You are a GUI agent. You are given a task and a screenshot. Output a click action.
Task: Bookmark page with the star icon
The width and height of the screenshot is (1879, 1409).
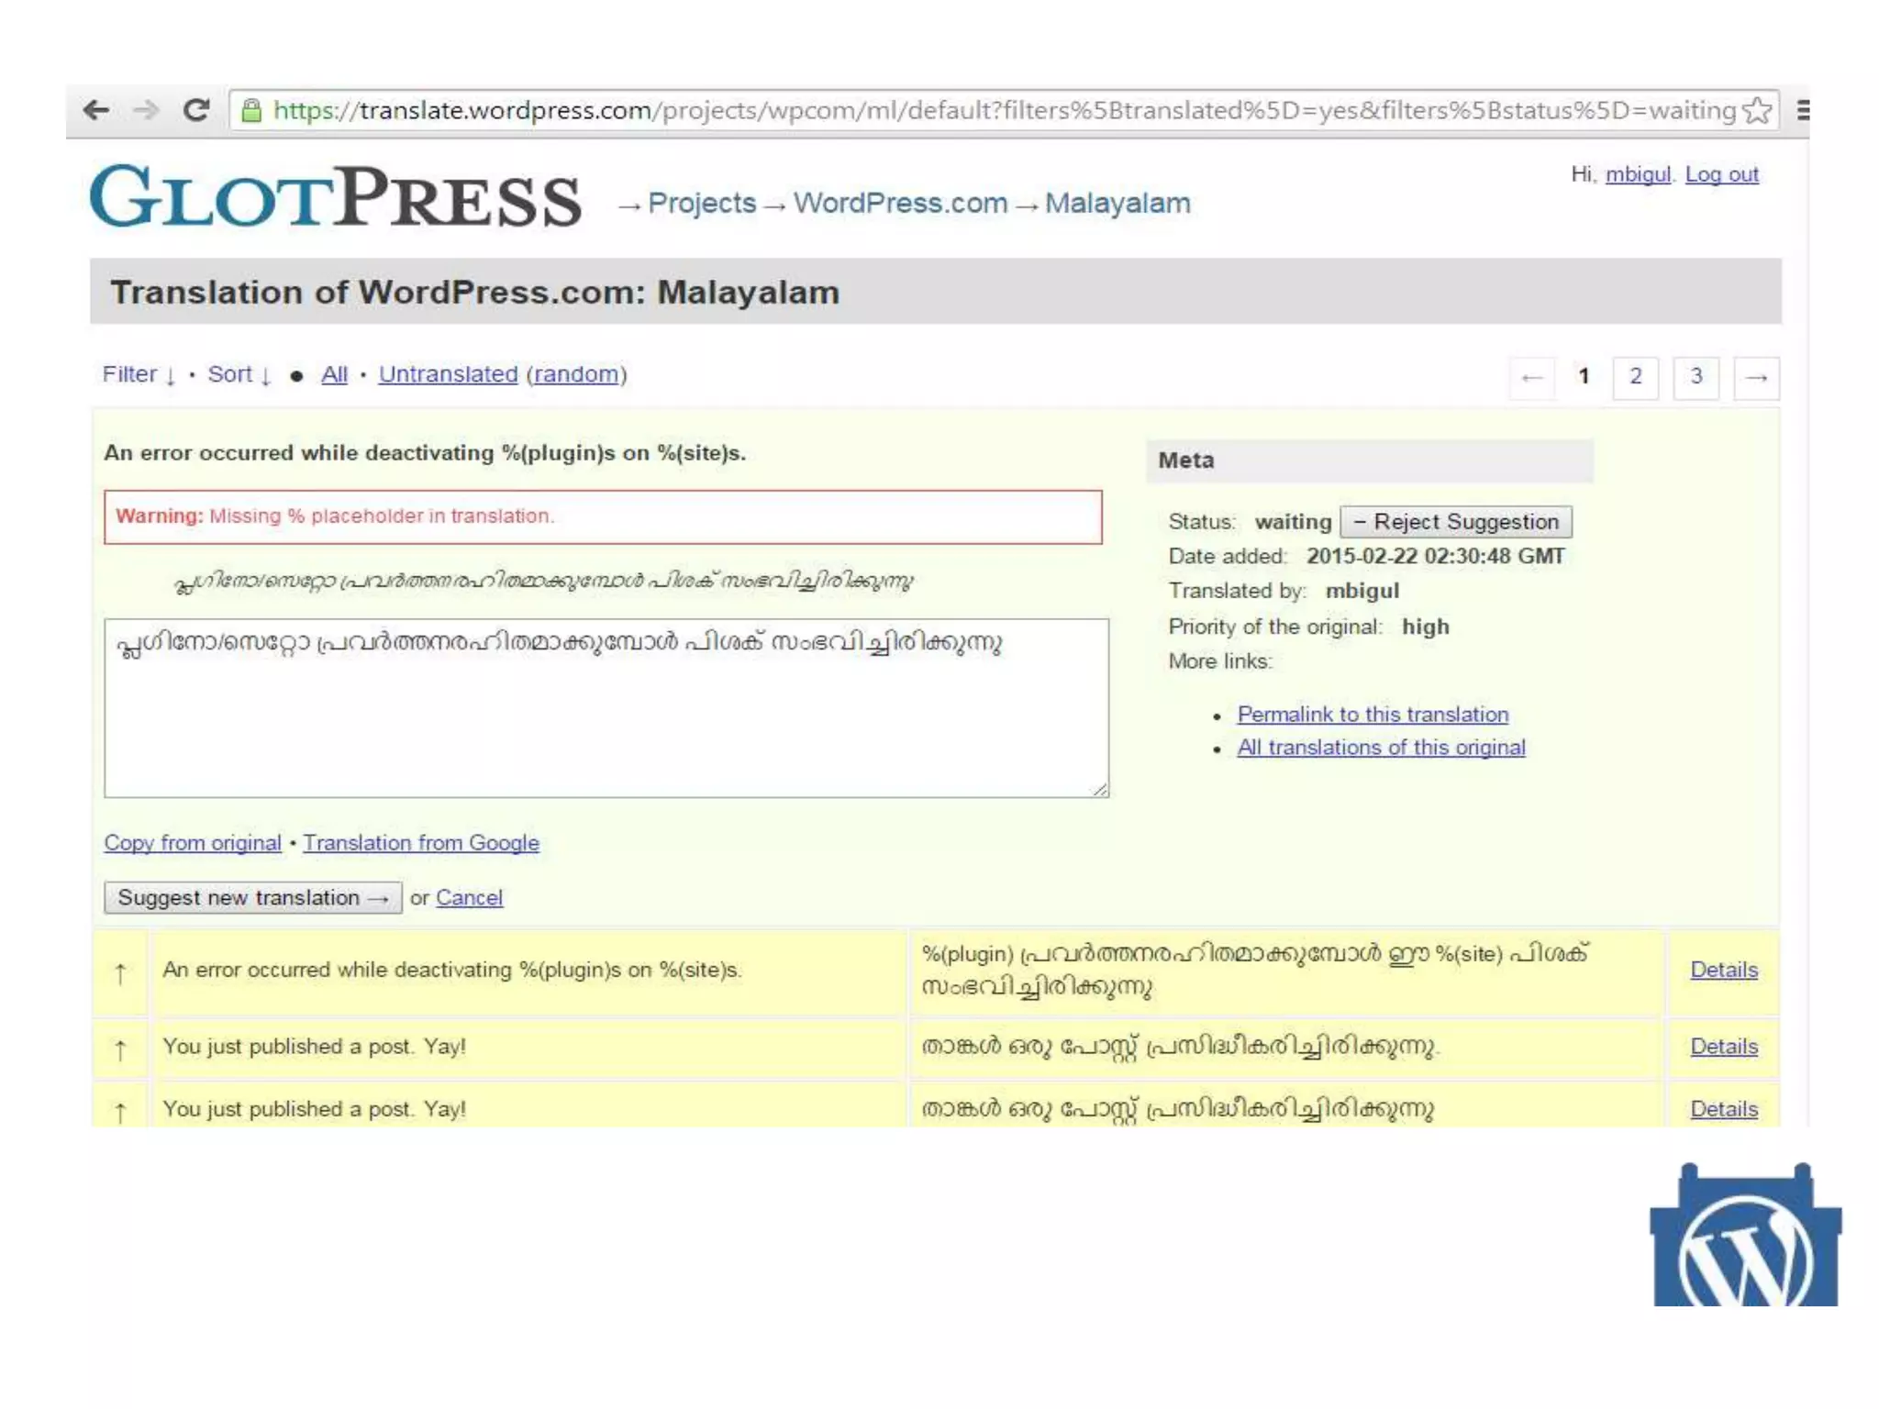pos(1756,111)
